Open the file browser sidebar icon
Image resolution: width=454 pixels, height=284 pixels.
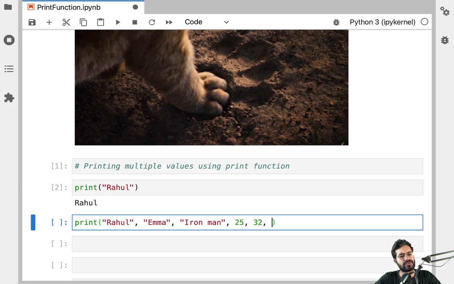point(8,7)
